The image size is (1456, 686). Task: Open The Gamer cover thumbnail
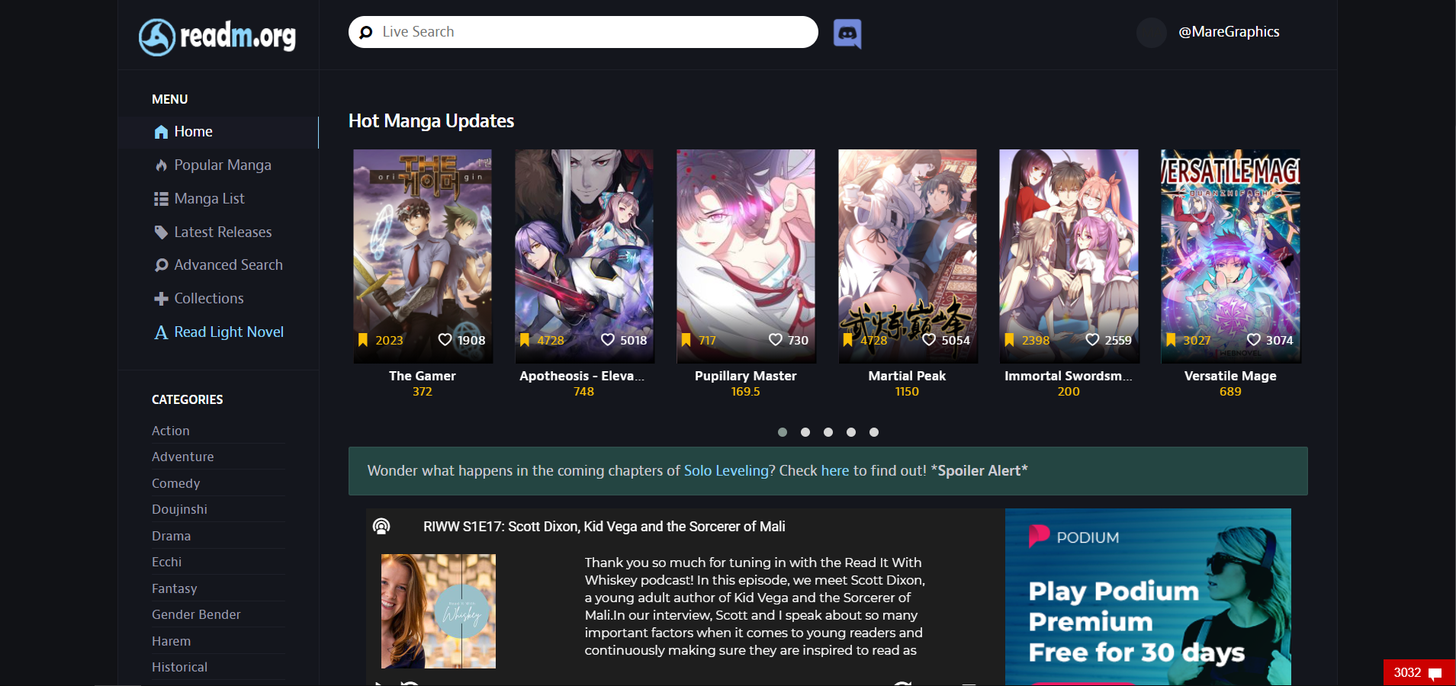tap(423, 256)
